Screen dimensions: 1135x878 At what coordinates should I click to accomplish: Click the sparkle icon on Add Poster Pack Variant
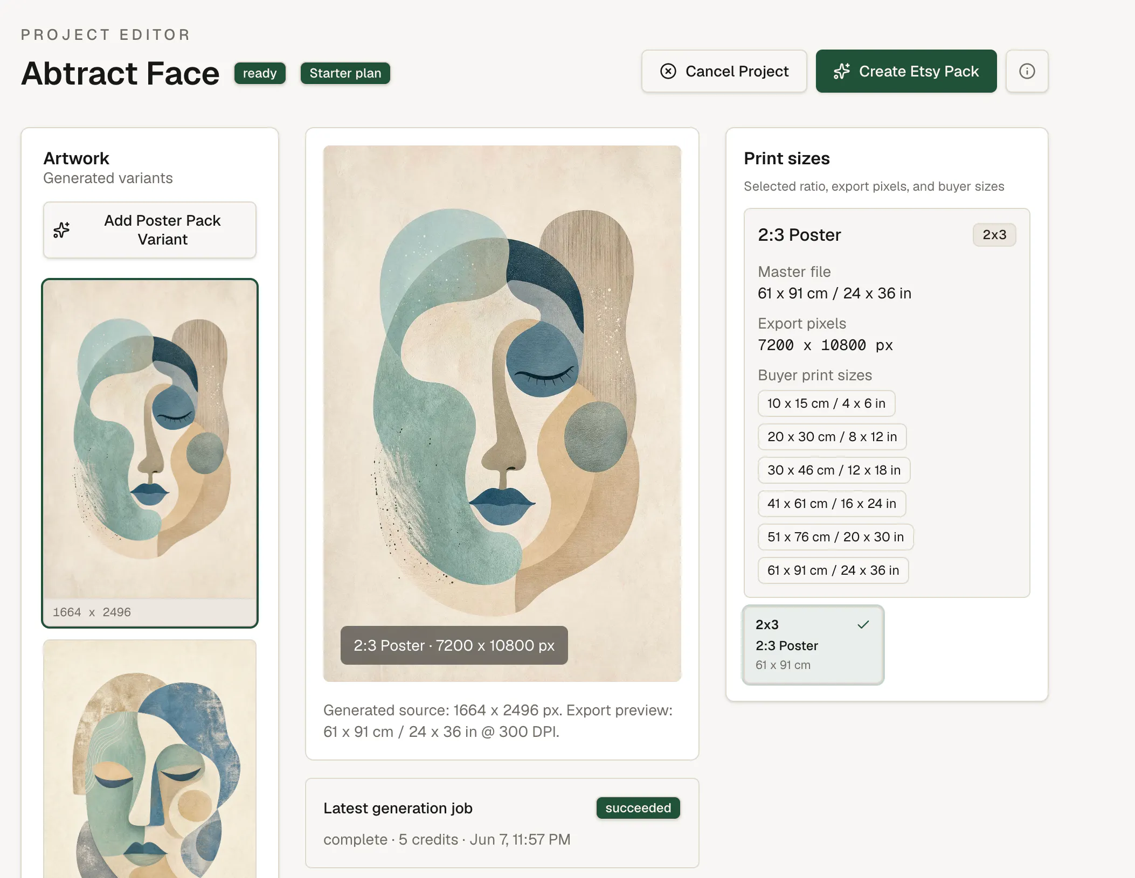61,230
